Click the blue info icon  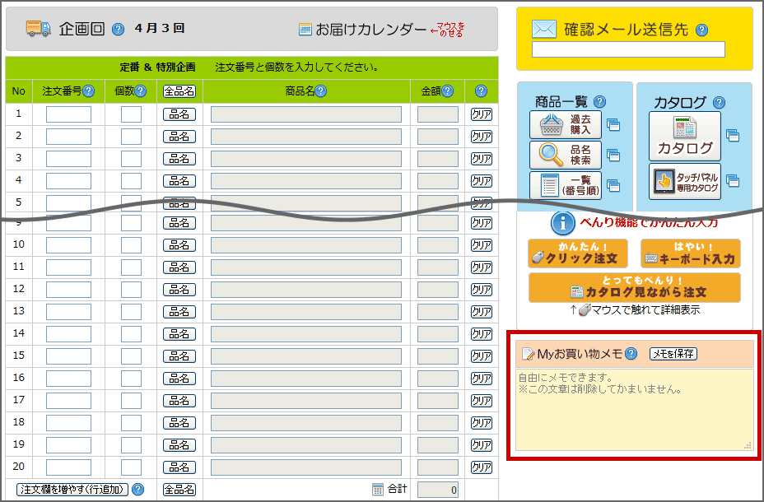click(562, 224)
